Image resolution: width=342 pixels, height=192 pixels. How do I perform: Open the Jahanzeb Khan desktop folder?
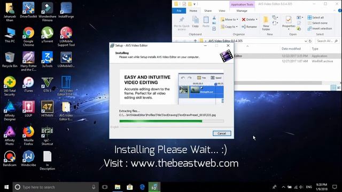(x=10, y=12)
